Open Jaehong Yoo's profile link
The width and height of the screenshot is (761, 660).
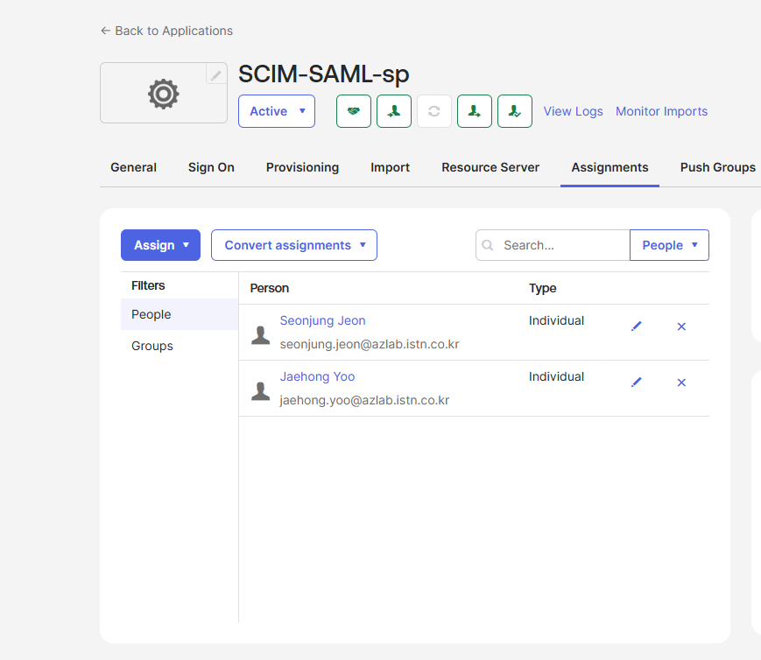click(x=317, y=376)
